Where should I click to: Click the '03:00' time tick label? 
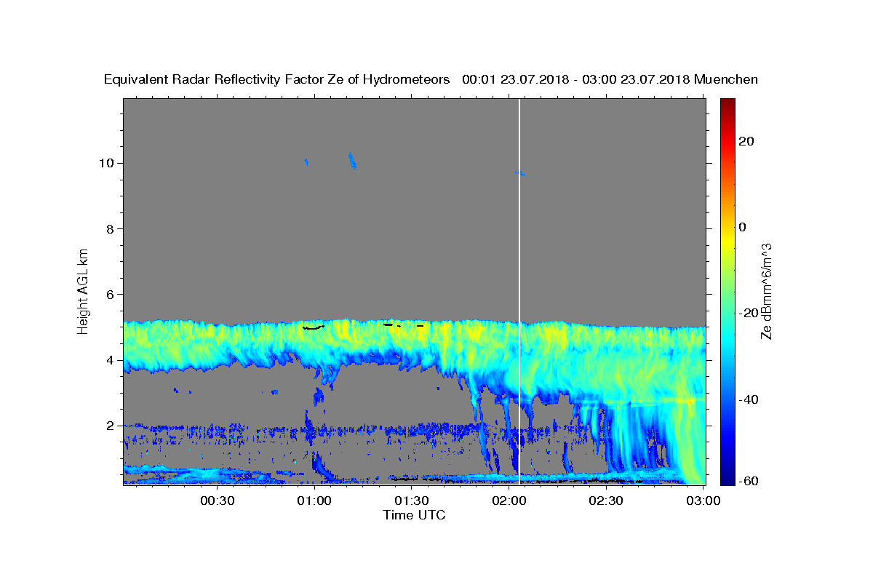(703, 501)
